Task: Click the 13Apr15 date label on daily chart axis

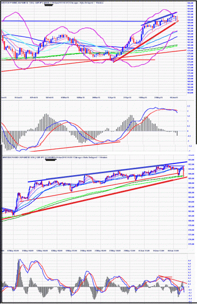Action: 112,97
